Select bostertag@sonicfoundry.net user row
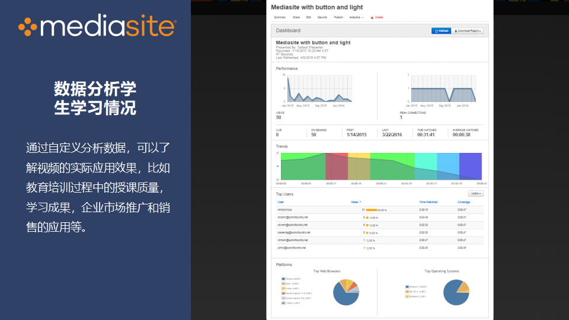This screenshot has width=569, height=320. (x=379, y=232)
